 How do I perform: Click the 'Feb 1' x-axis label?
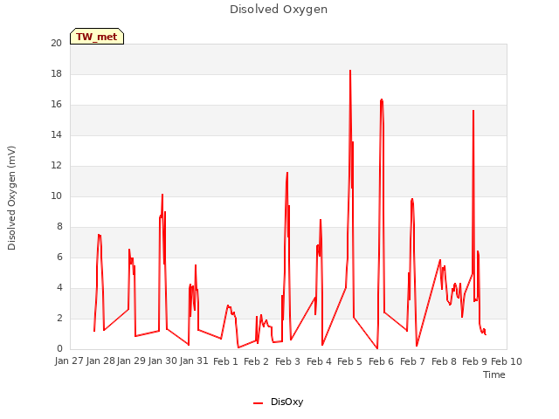(x=225, y=361)
